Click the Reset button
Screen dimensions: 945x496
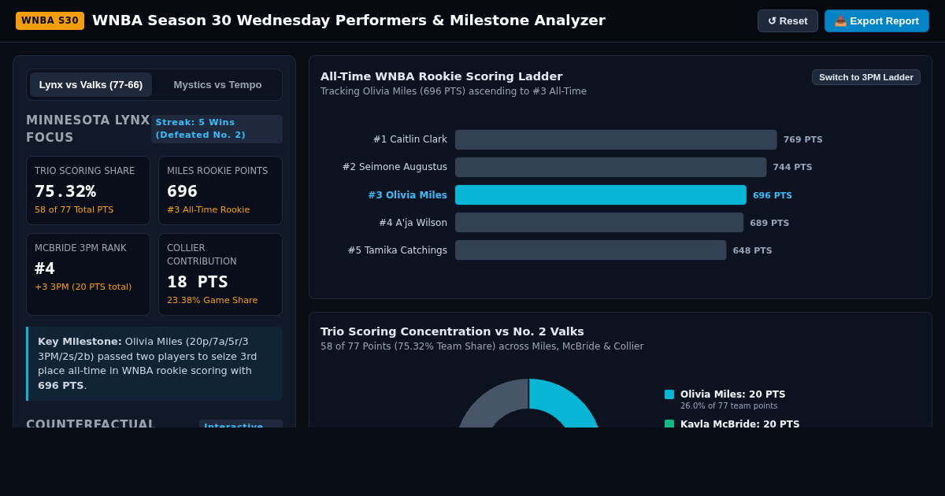(787, 20)
